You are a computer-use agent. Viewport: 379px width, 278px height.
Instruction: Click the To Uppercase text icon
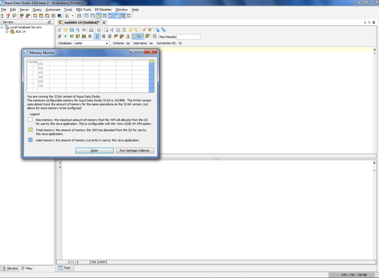click(x=163, y=30)
